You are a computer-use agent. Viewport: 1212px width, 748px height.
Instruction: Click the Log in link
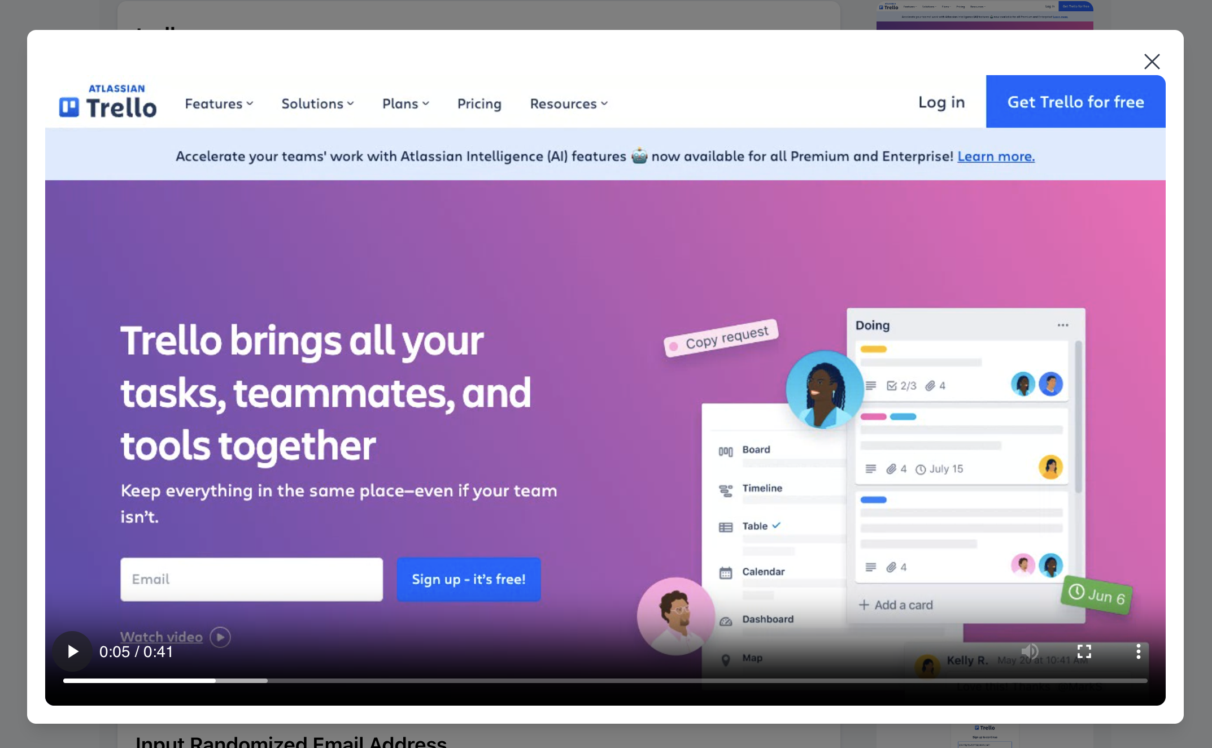(x=941, y=102)
